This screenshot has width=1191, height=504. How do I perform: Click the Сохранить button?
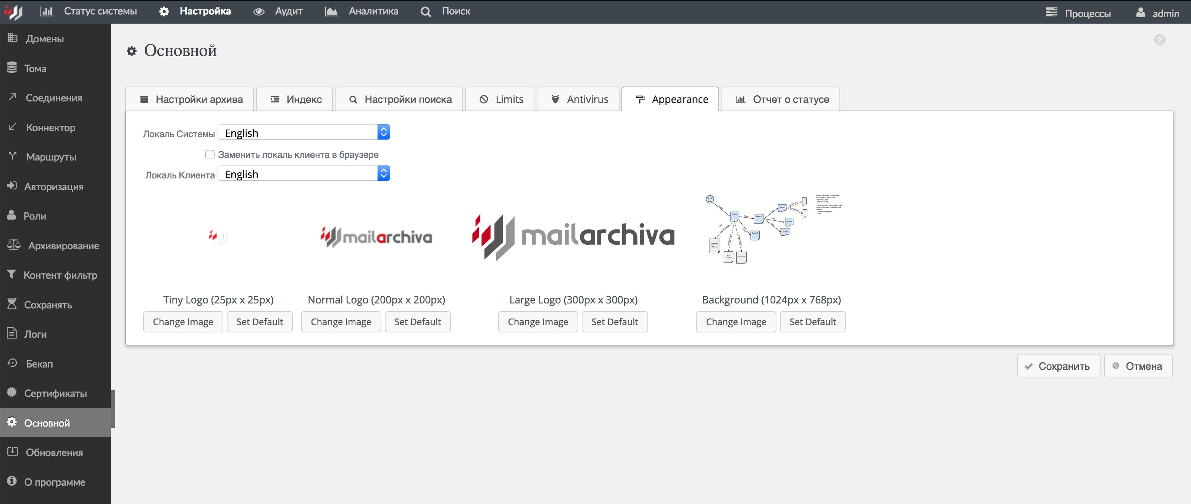[x=1058, y=366]
